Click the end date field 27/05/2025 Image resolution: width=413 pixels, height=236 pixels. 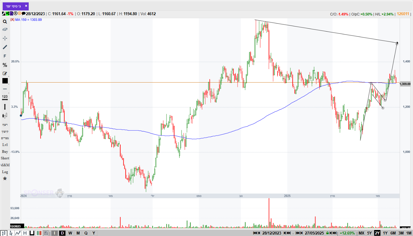(x=314, y=233)
